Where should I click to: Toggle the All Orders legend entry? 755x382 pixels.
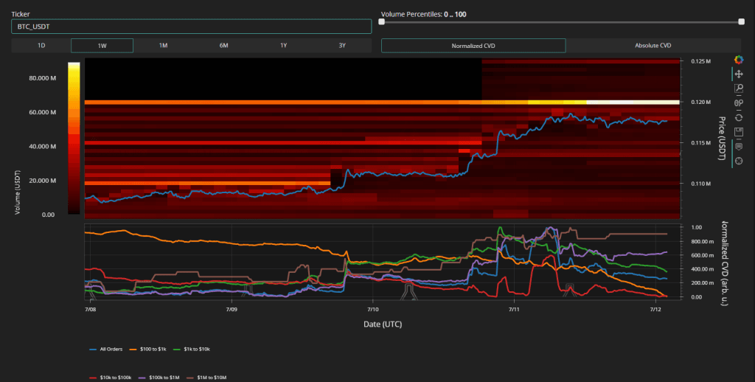[106, 349]
